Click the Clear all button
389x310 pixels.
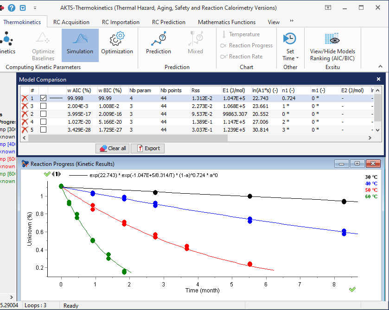[112, 148]
